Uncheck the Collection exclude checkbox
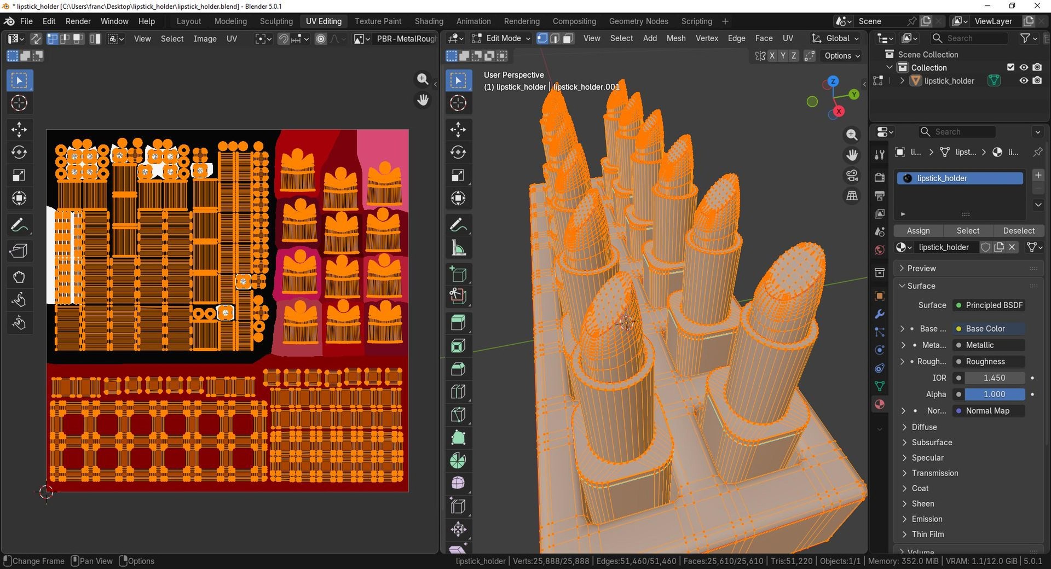Screen dimensions: 1051x569 click(x=1010, y=67)
